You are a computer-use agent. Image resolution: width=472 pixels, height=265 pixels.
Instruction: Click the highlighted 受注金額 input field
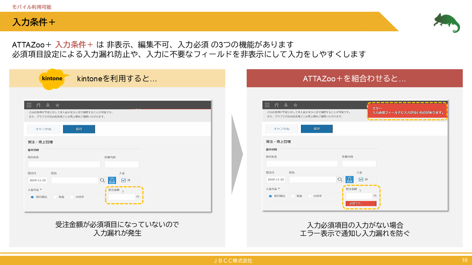click(x=121, y=197)
